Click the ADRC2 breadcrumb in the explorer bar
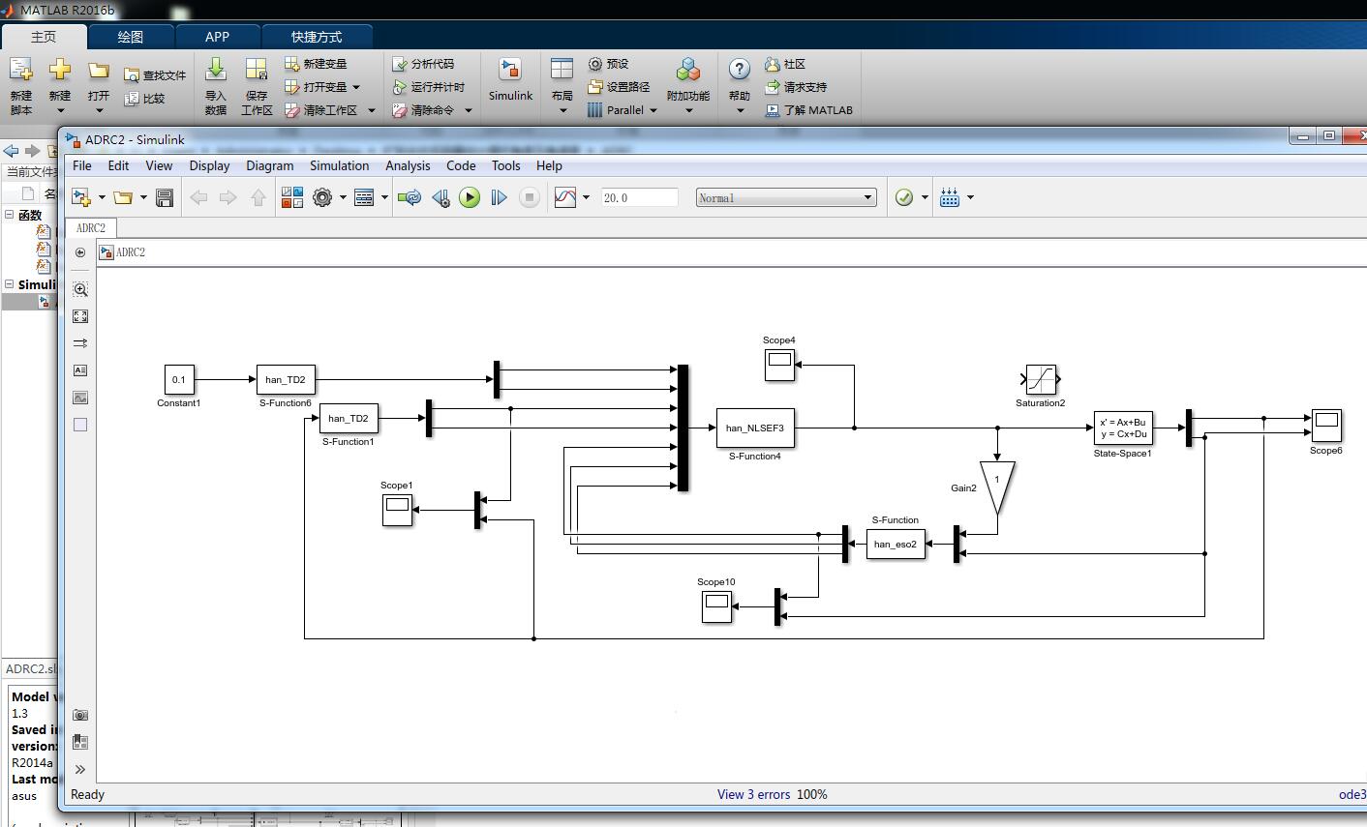The image size is (1367, 827). click(131, 252)
